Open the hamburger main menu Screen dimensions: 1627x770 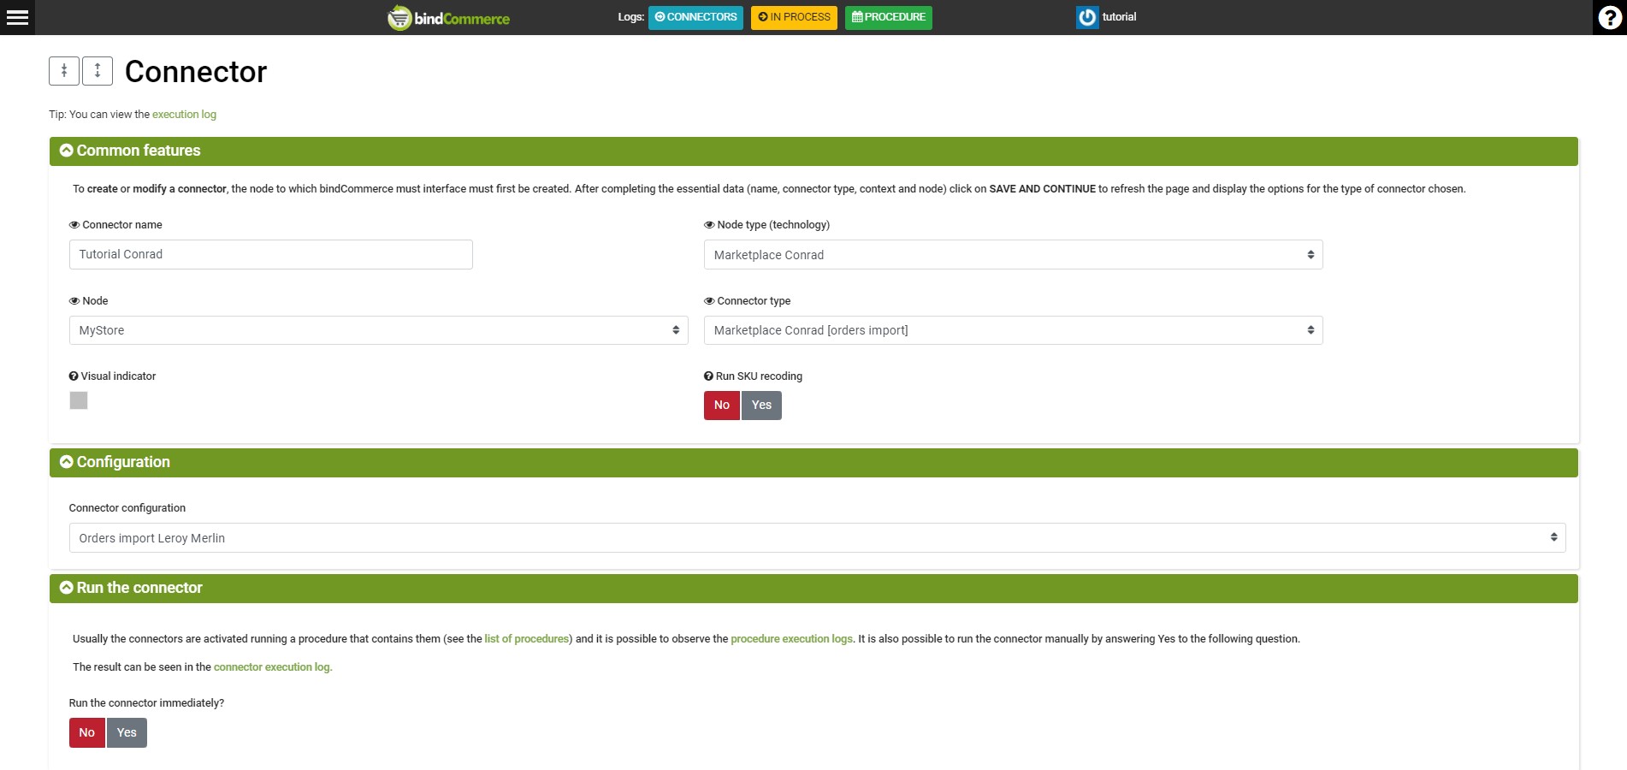[x=17, y=17]
